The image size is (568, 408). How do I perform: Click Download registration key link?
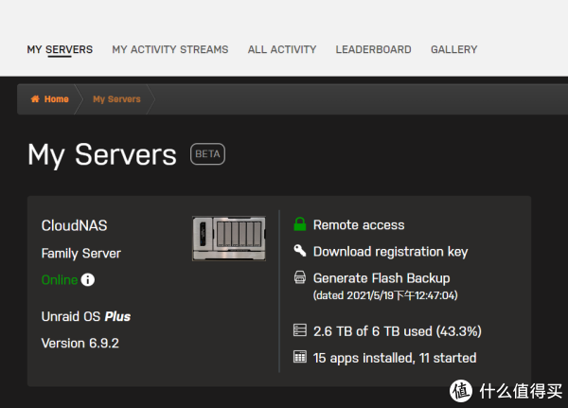pyautogui.click(x=391, y=252)
